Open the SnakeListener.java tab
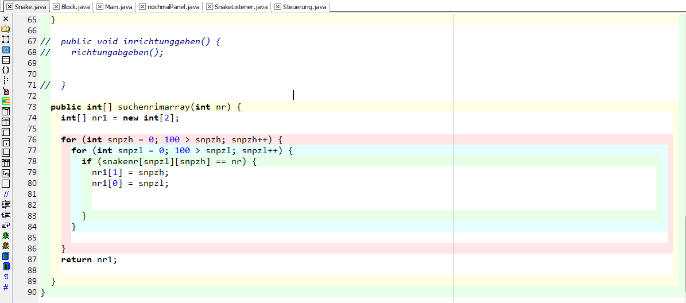Viewport: 686px width, 303px height. click(241, 7)
